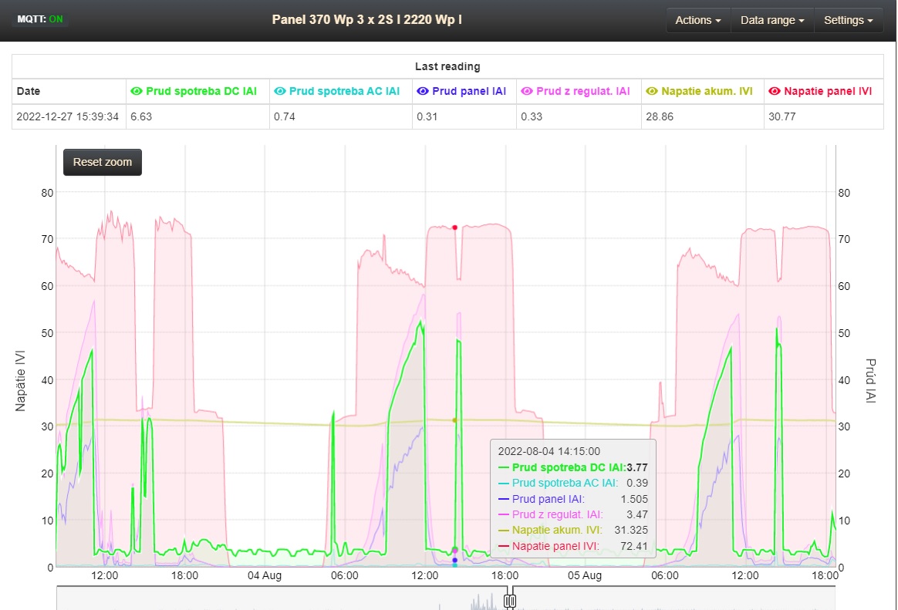Open the Settings dropdown menu
898x610 pixels.
click(848, 20)
